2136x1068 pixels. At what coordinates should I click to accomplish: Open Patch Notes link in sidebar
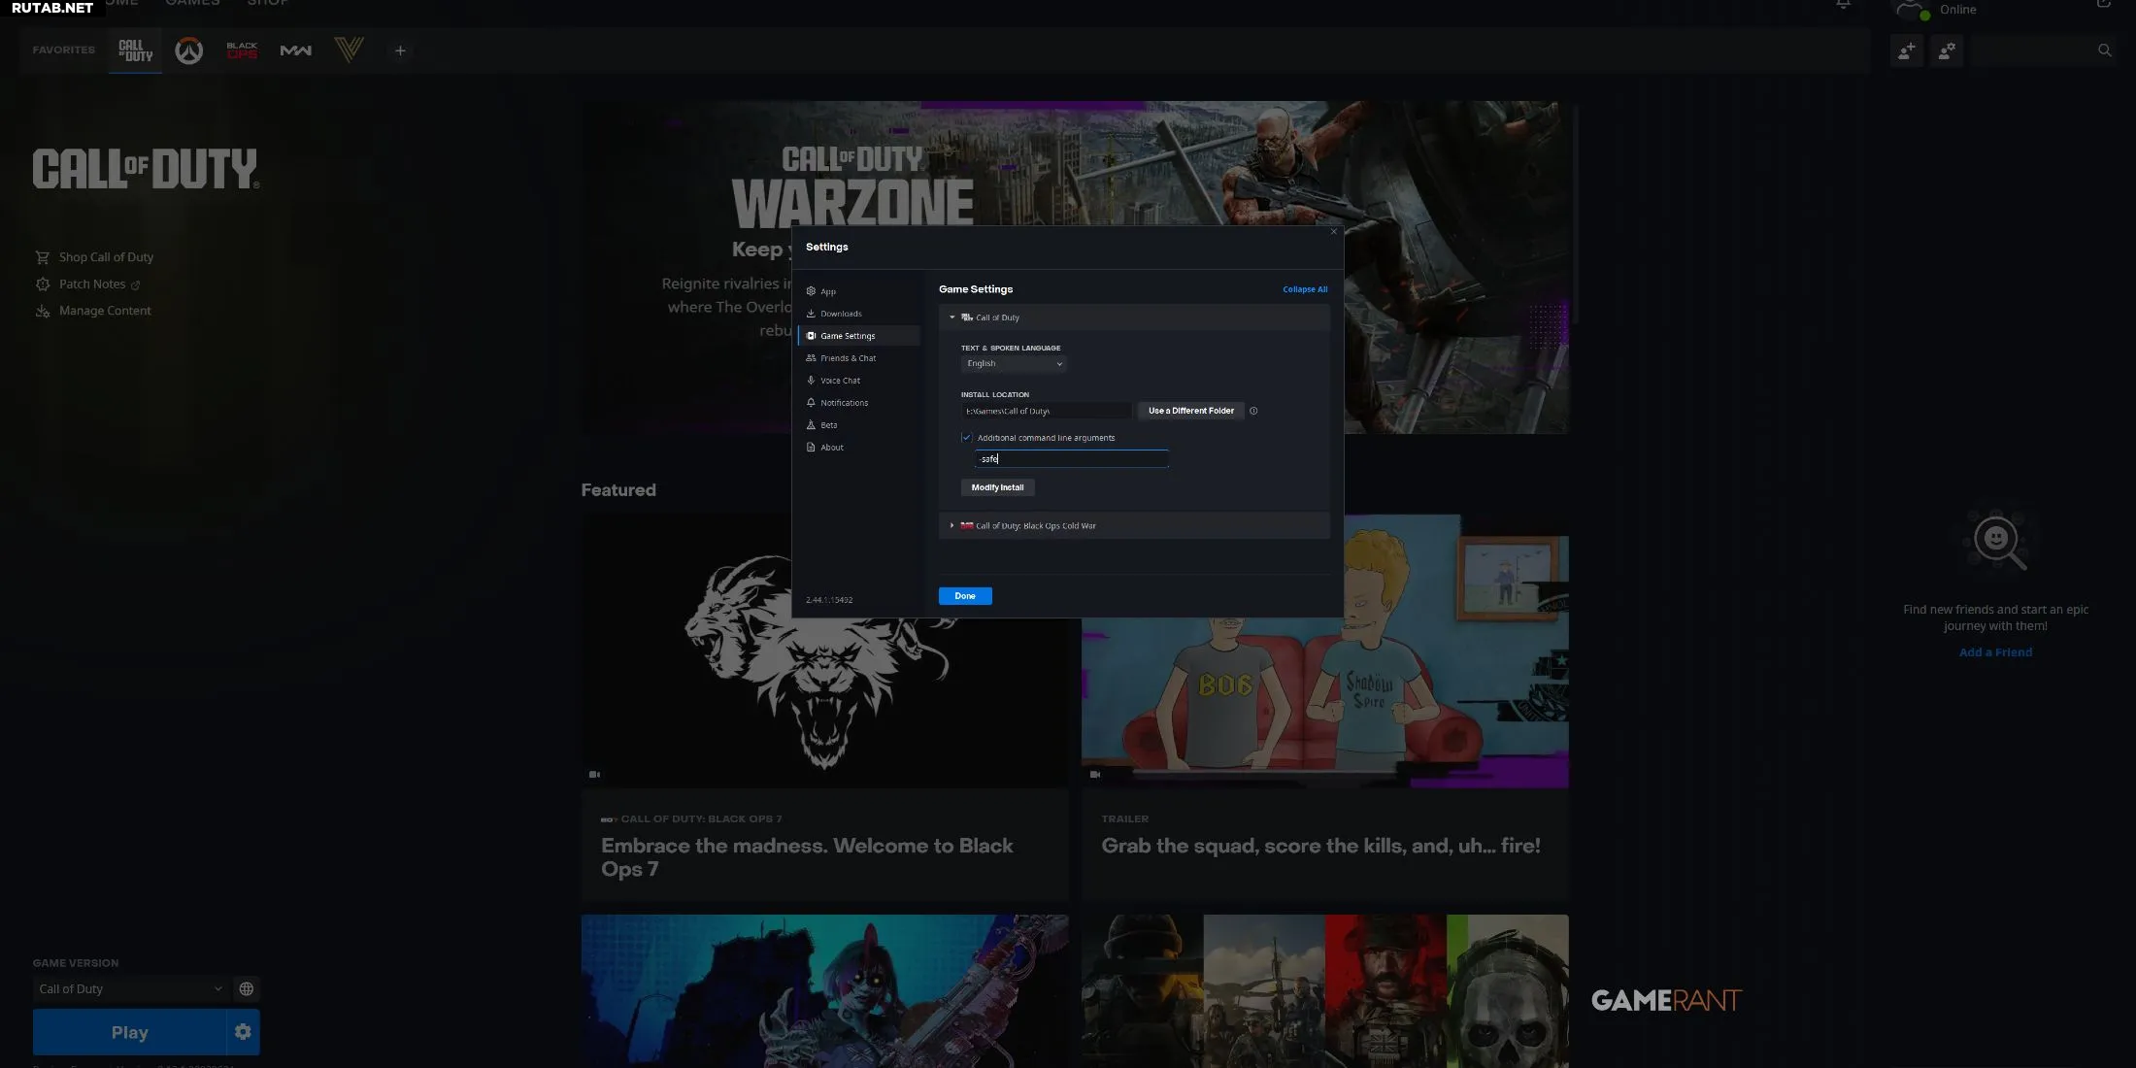click(92, 284)
